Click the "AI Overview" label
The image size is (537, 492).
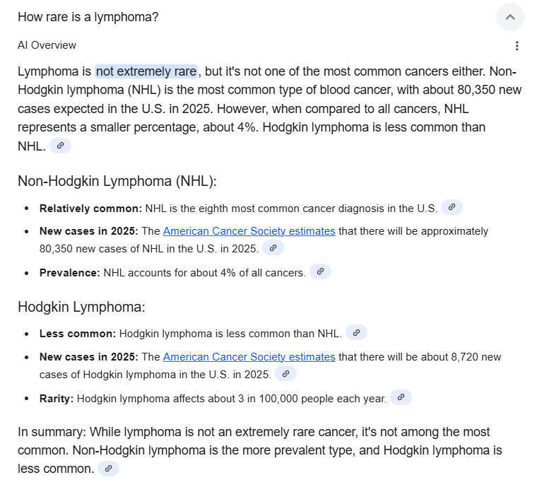pyautogui.click(x=47, y=45)
